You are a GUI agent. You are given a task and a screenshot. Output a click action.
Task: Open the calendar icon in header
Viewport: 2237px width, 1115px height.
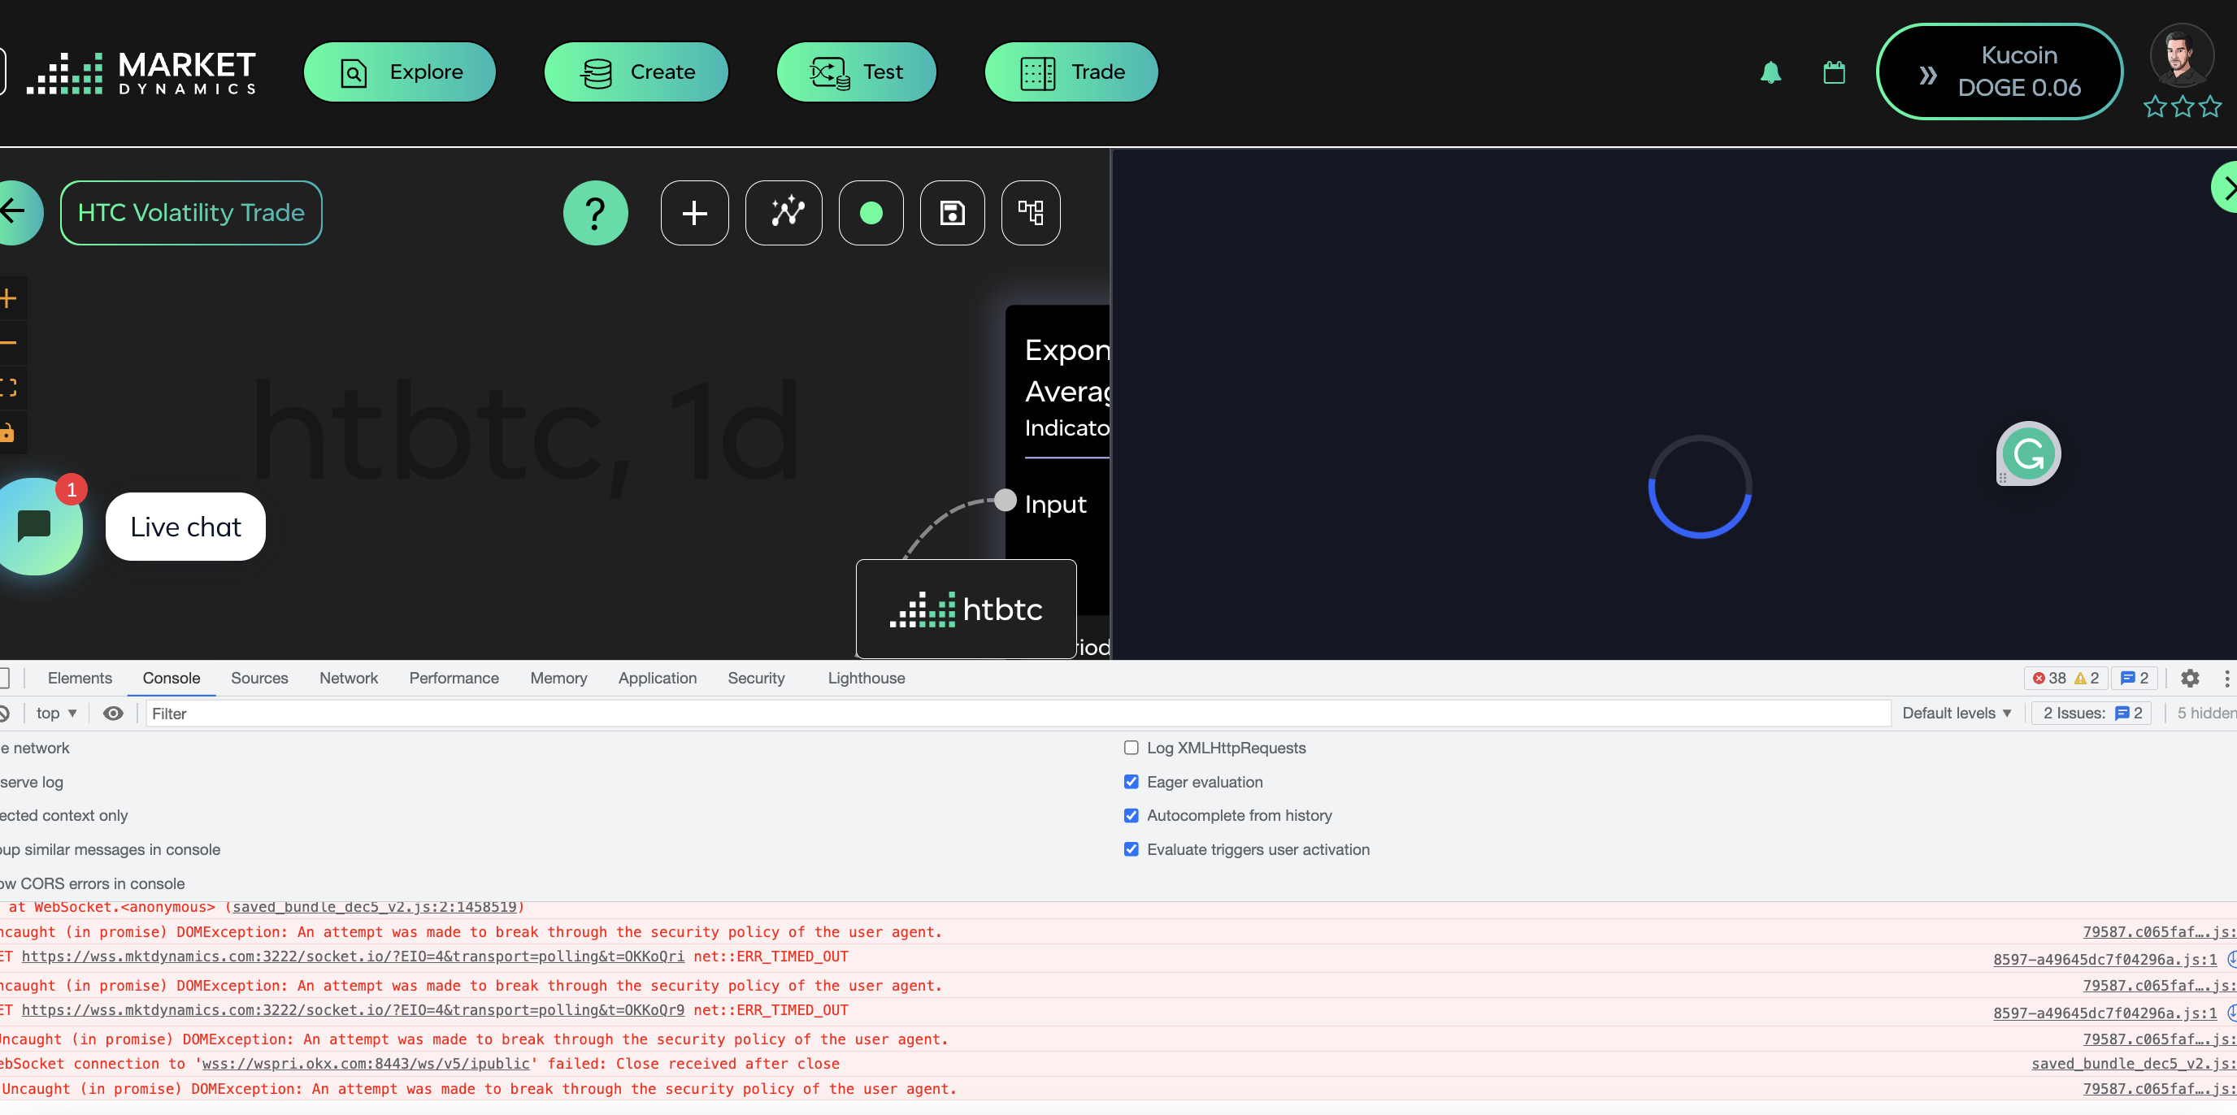coord(1833,72)
